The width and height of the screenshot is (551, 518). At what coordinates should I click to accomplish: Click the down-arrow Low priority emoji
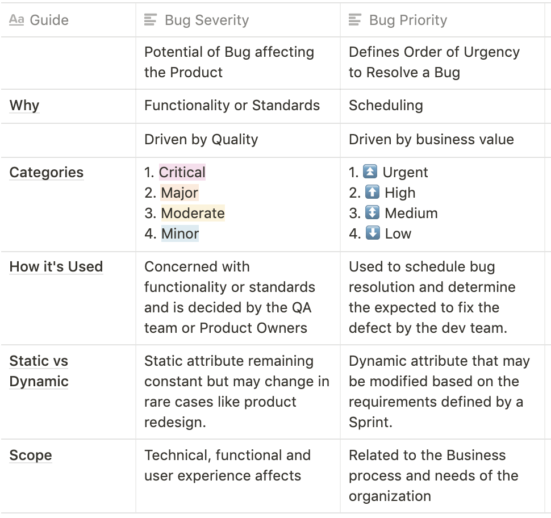coord(373,233)
